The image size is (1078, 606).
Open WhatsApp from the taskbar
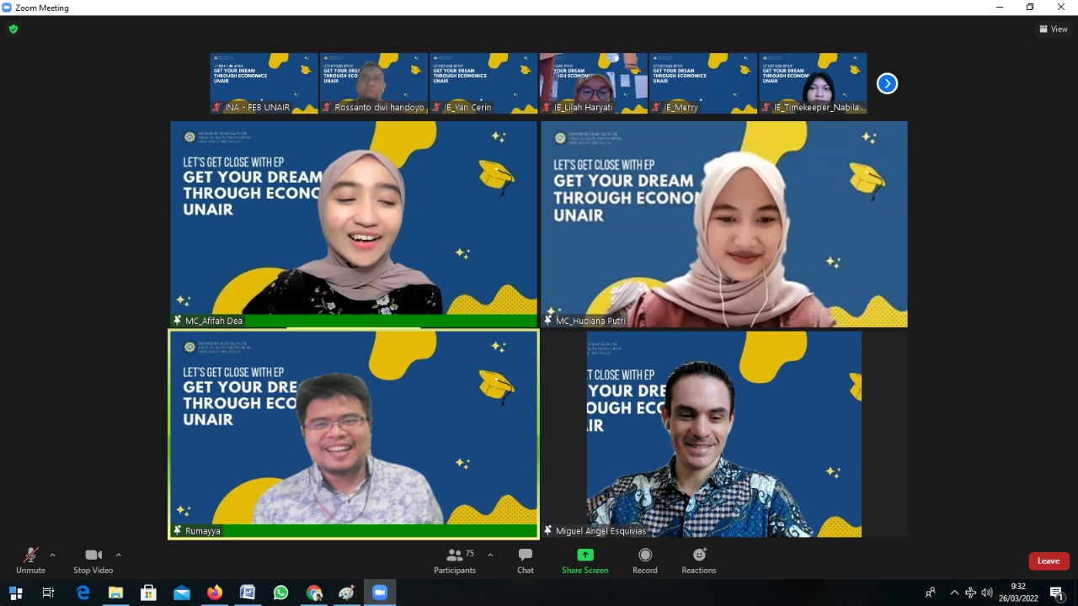(x=280, y=593)
